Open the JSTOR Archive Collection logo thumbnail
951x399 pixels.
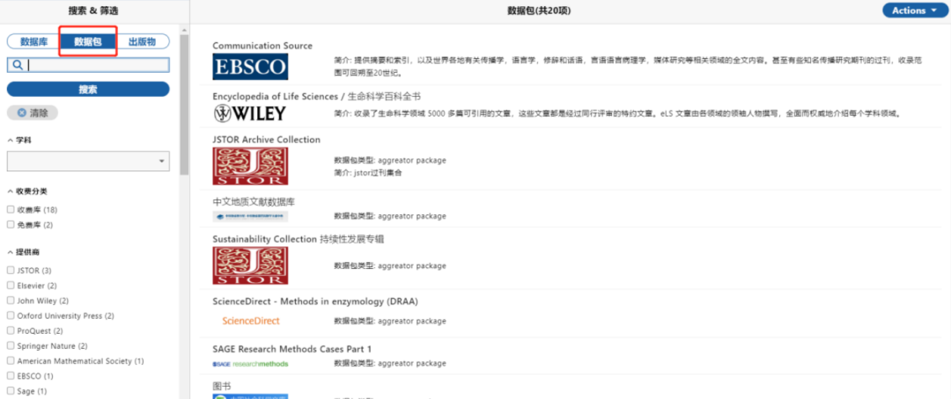250,166
